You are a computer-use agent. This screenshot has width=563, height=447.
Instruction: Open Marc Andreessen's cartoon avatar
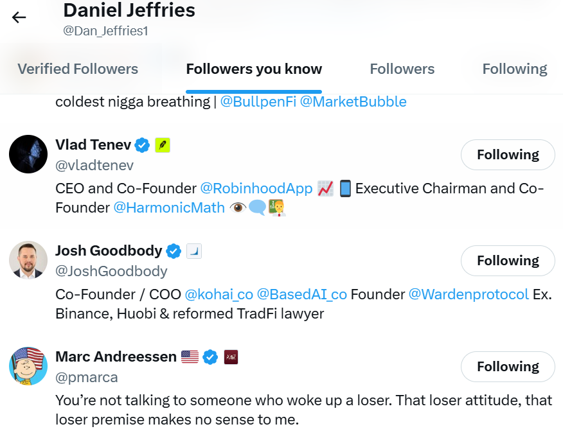28,366
